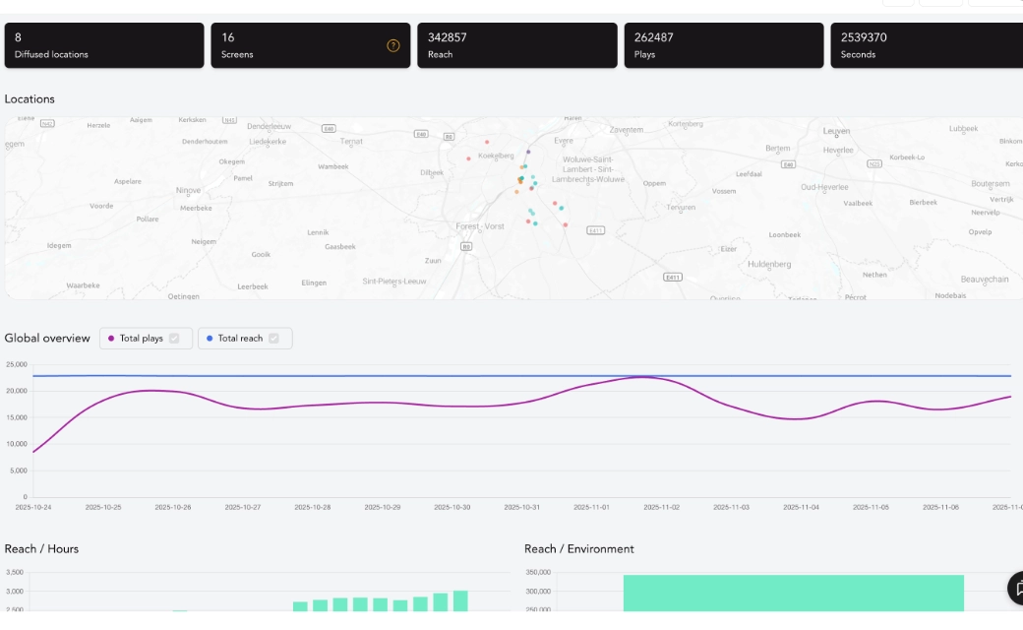The width and height of the screenshot is (1023, 630).
Task: Click the 2025-10-28 date axis label
Action: tap(313, 507)
